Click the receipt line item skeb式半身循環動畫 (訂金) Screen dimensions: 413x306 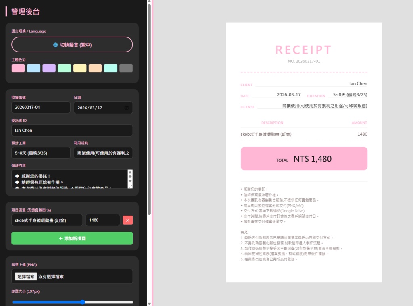coord(266,134)
